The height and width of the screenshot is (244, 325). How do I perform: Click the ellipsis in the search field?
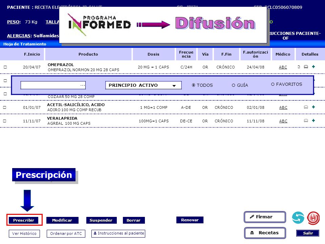[x=83, y=85]
